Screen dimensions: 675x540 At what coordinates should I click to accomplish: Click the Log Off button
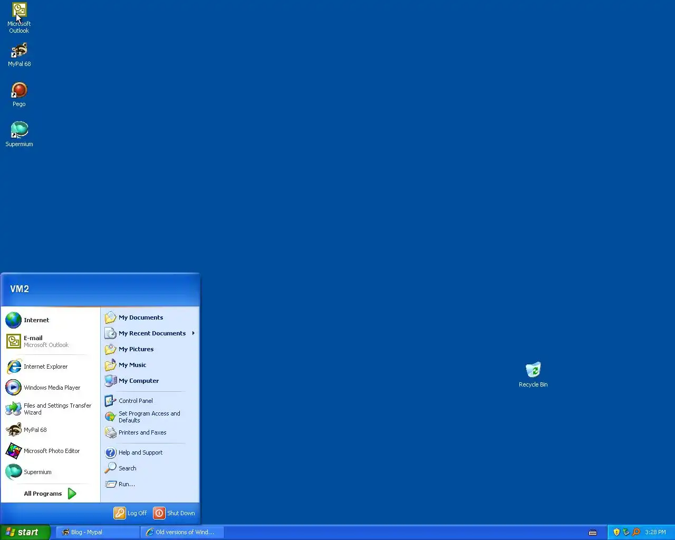tap(131, 513)
